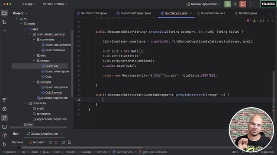Collapse the resources folder
Screen dimensions: 277x155
tap(26, 103)
